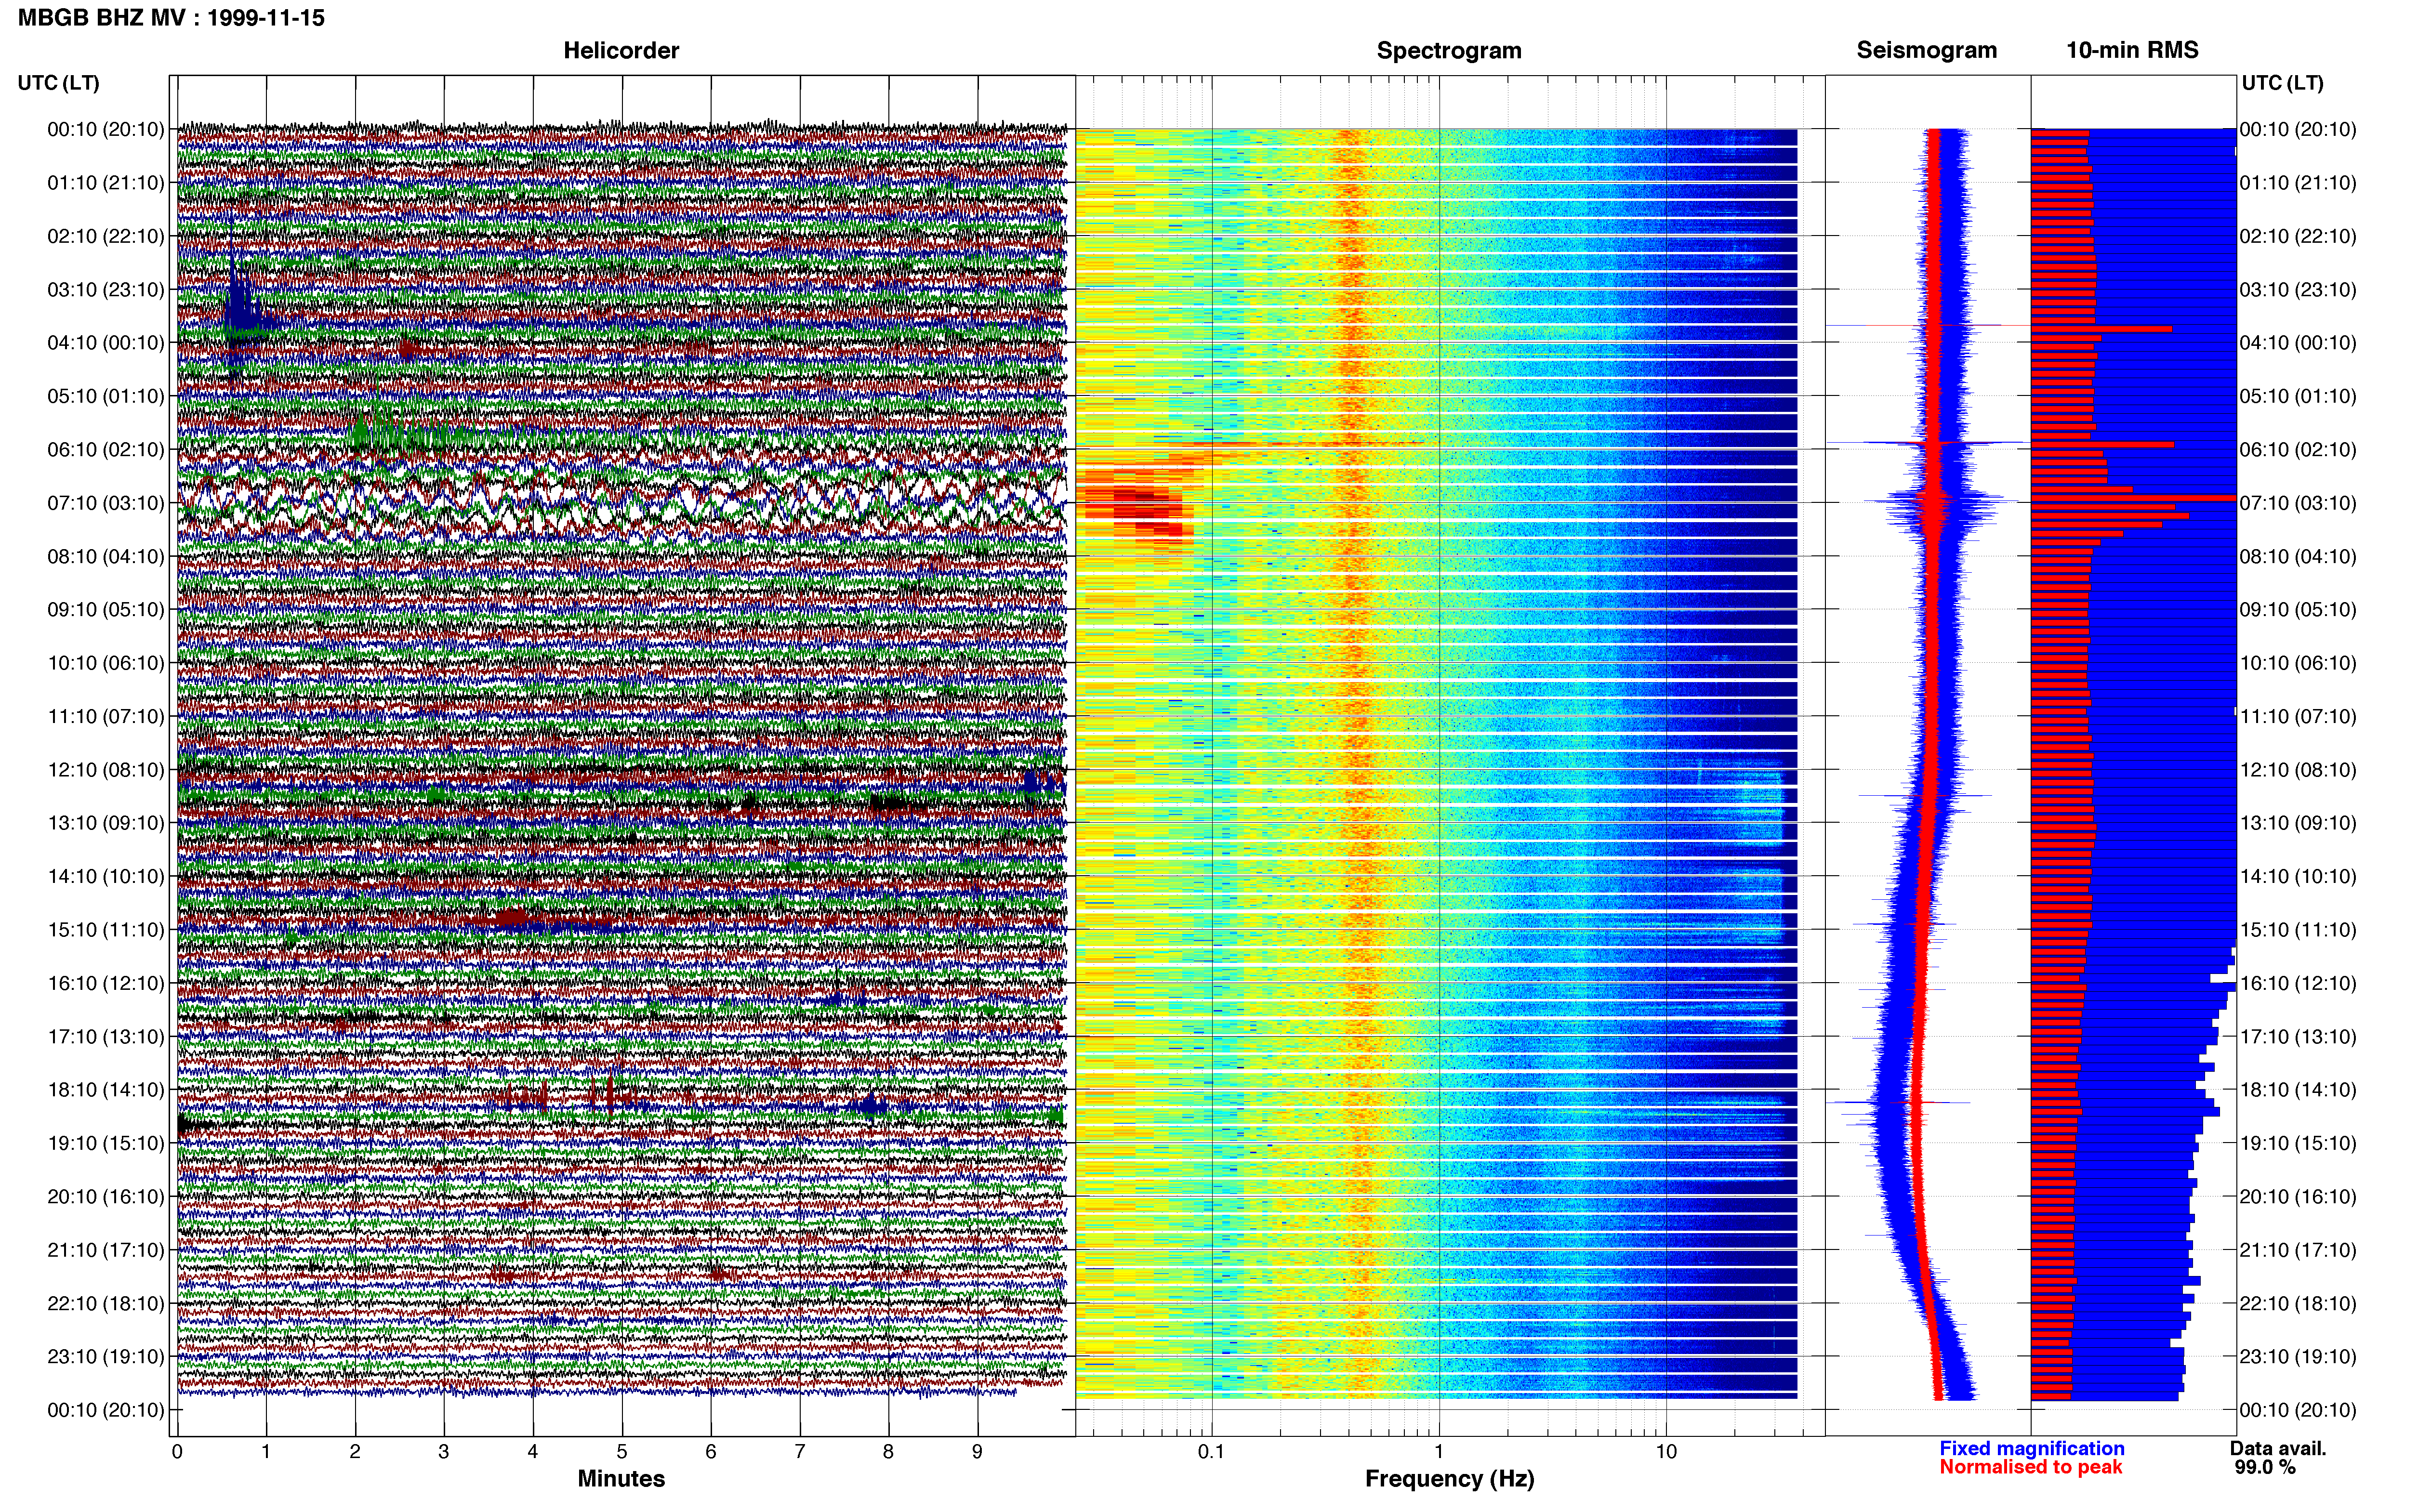Click the 'Helicorder' panel heading
Viewport: 2418px width, 1512px height.
pos(621,50)
